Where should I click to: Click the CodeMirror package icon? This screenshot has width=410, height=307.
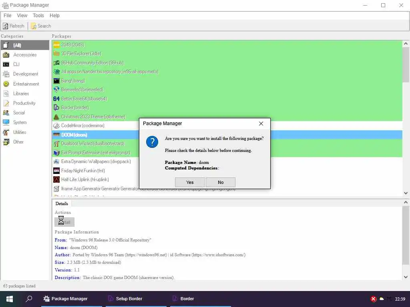coord(56,126)
